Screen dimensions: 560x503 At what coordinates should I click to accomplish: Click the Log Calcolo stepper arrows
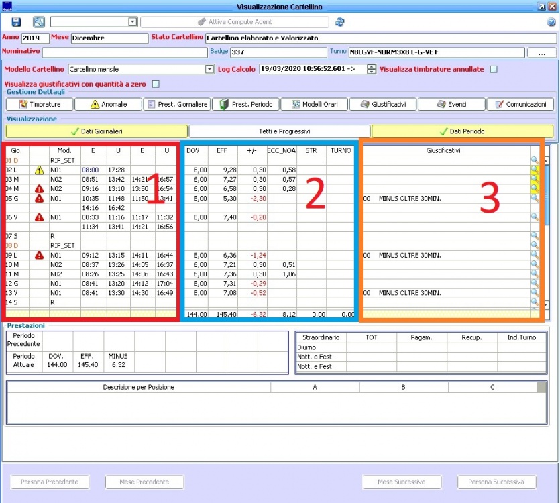pos(372,69)
